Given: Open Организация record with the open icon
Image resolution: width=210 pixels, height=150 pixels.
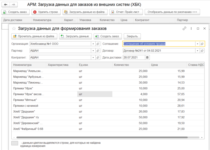Looking at the screenshot, I should click(x=98, y=44).
